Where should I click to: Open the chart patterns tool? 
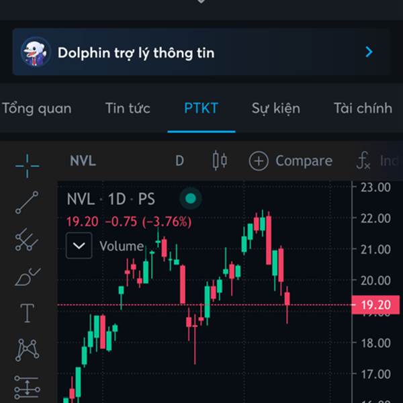pyautogui.click(x=27, y=350)
